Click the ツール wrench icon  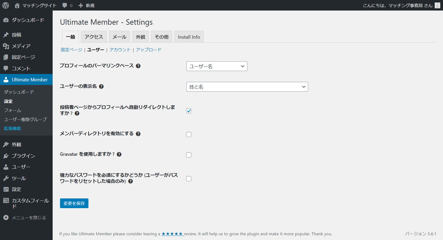(6, 178)
